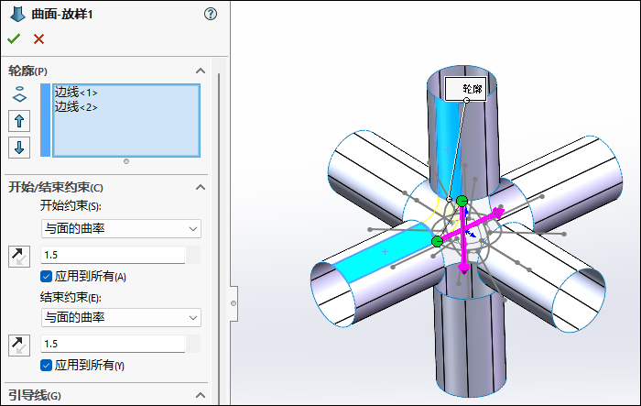Select 边线<2> in profile list
The width and height of the screenshot is (641, 406).
coord(76,107)
